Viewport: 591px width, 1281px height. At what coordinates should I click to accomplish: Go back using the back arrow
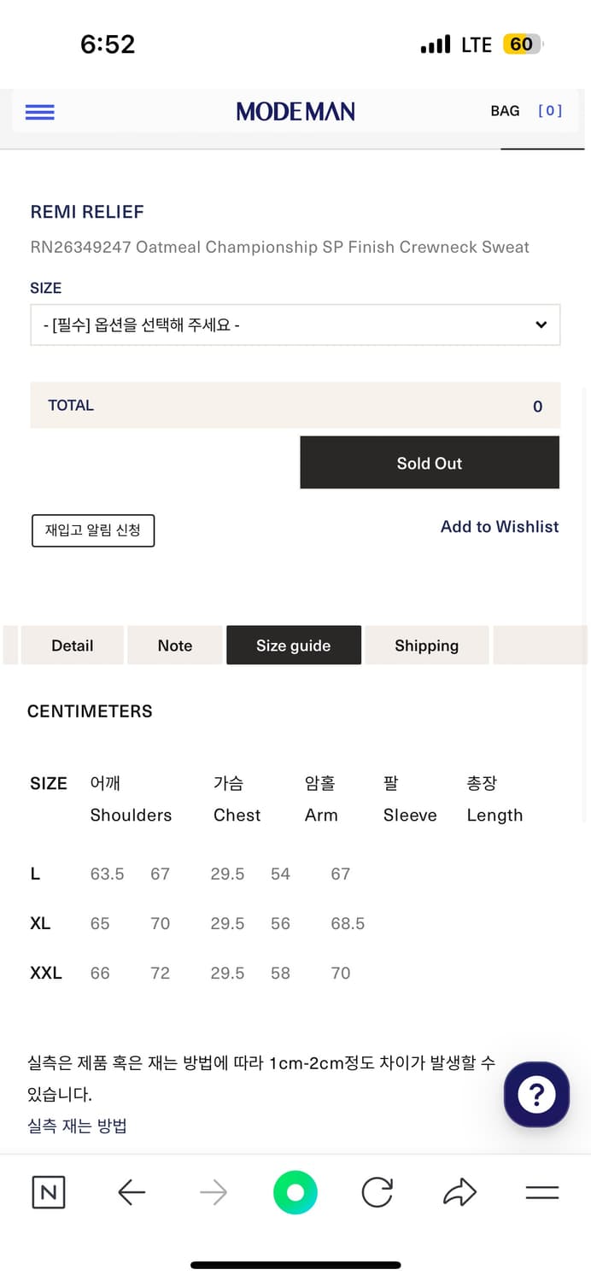point(131,1192)
